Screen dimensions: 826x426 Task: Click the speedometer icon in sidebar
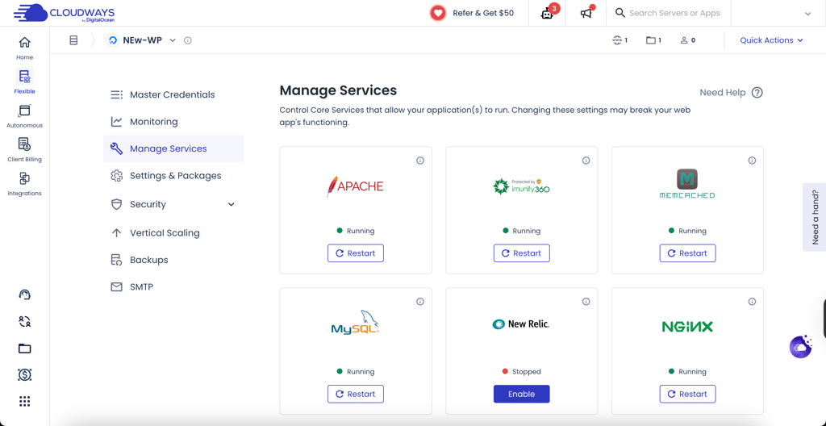[x=25, y=294]
